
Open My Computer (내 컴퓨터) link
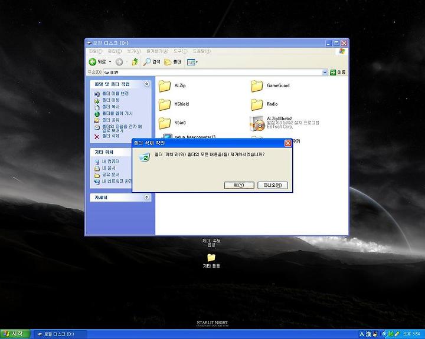point(110,162)
